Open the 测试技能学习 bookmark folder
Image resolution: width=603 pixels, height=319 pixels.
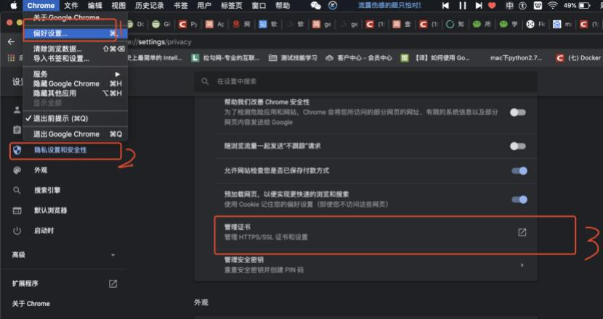point(293,57)
